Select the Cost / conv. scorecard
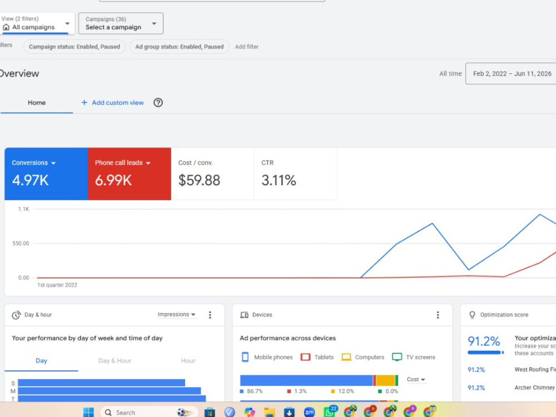This screenshot has height=417, width=556. (212, 173)
